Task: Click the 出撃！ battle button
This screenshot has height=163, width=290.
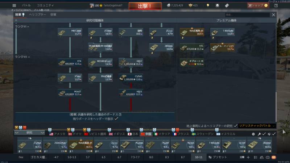Action: tap(145, 6)
